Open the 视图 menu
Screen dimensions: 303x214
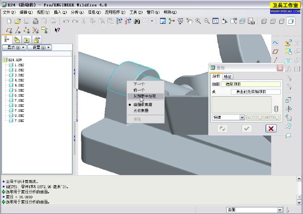click(x=43, y=12)
